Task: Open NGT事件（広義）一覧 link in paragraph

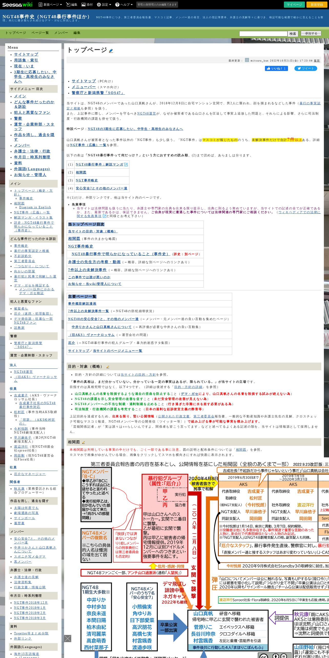Action: coord(88,145)
